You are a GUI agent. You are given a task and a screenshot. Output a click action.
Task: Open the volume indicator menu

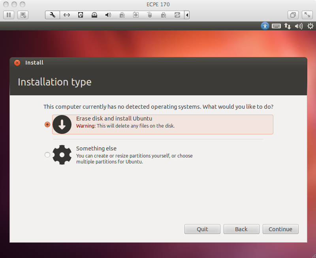point(299,26)
